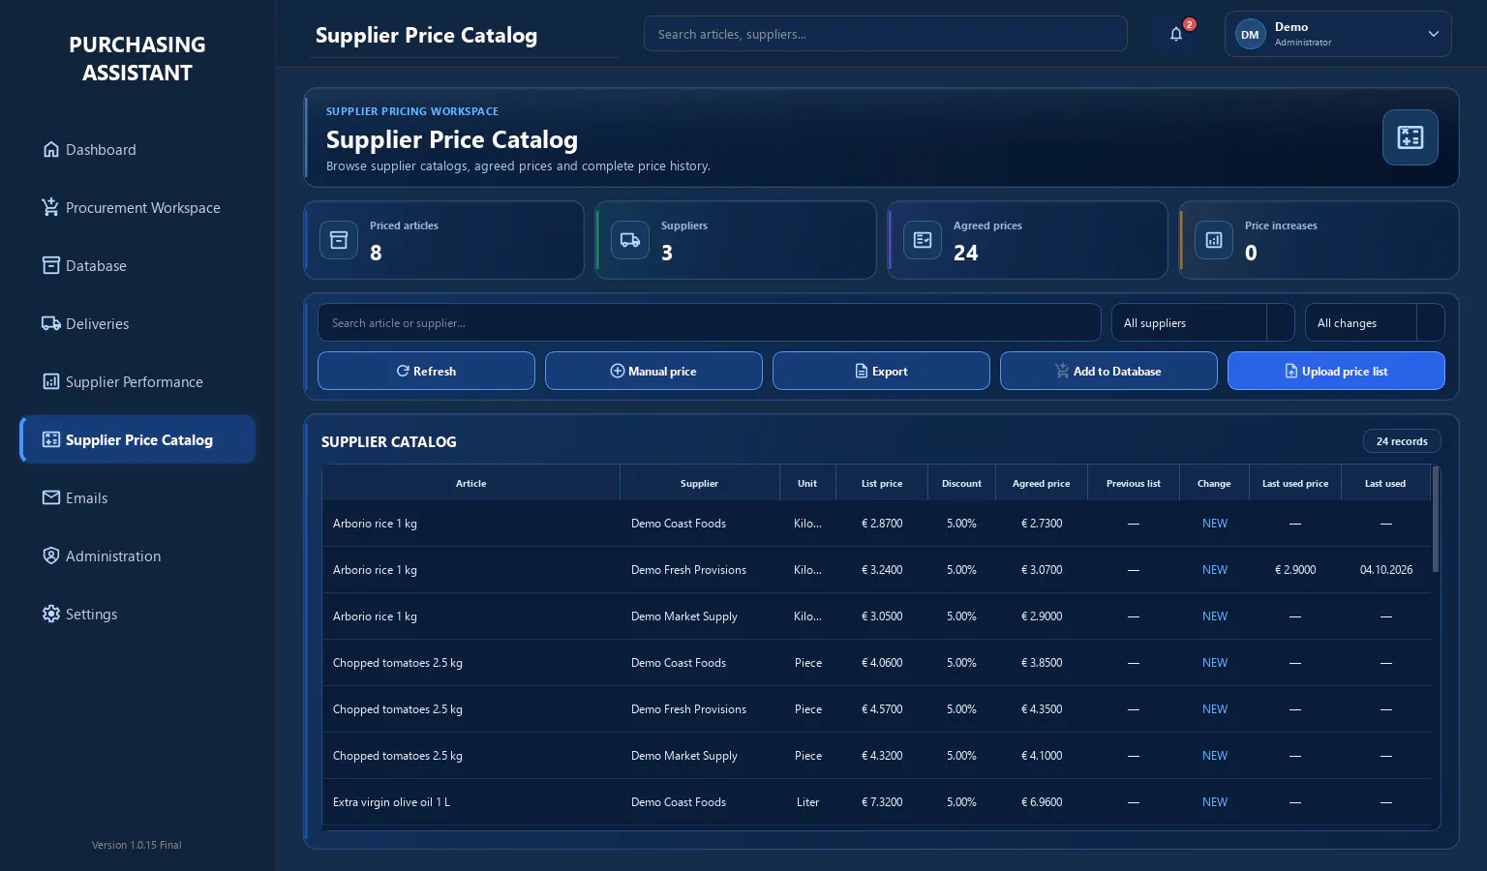
Task: Open the Settings menu item
Action: coord(137,614)
